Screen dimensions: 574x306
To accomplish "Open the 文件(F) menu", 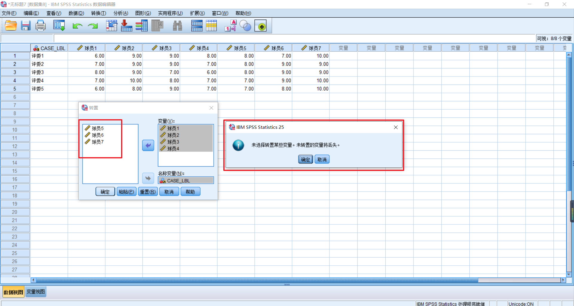I will pos(9,13).
